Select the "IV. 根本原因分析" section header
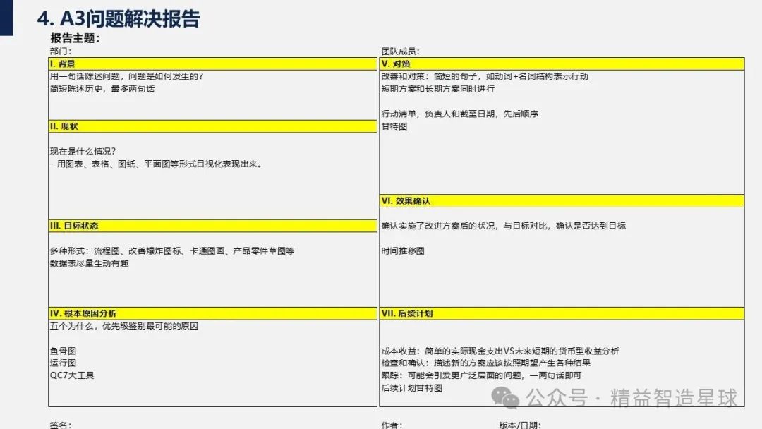This screenshot has height=429, width=762. (213, 313)
